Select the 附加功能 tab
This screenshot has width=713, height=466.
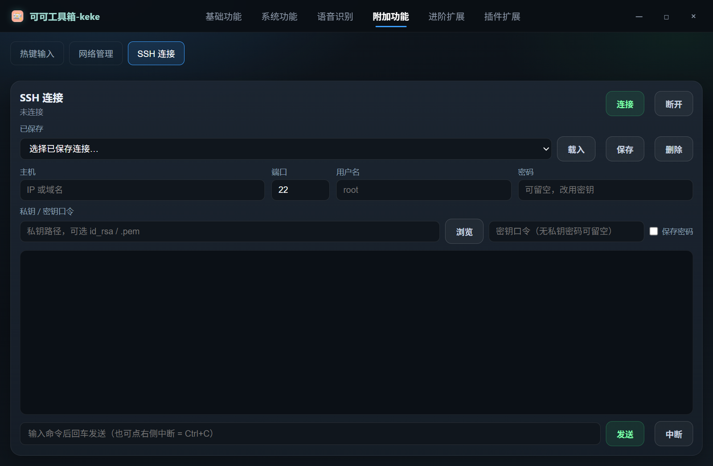[391, 16]
